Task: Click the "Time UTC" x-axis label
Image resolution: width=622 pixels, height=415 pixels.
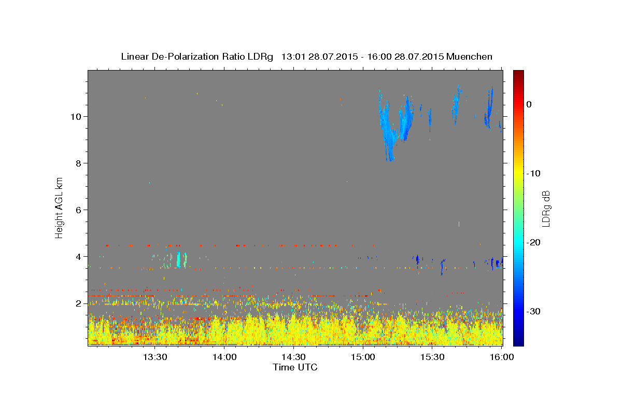Action: (295, 367)
